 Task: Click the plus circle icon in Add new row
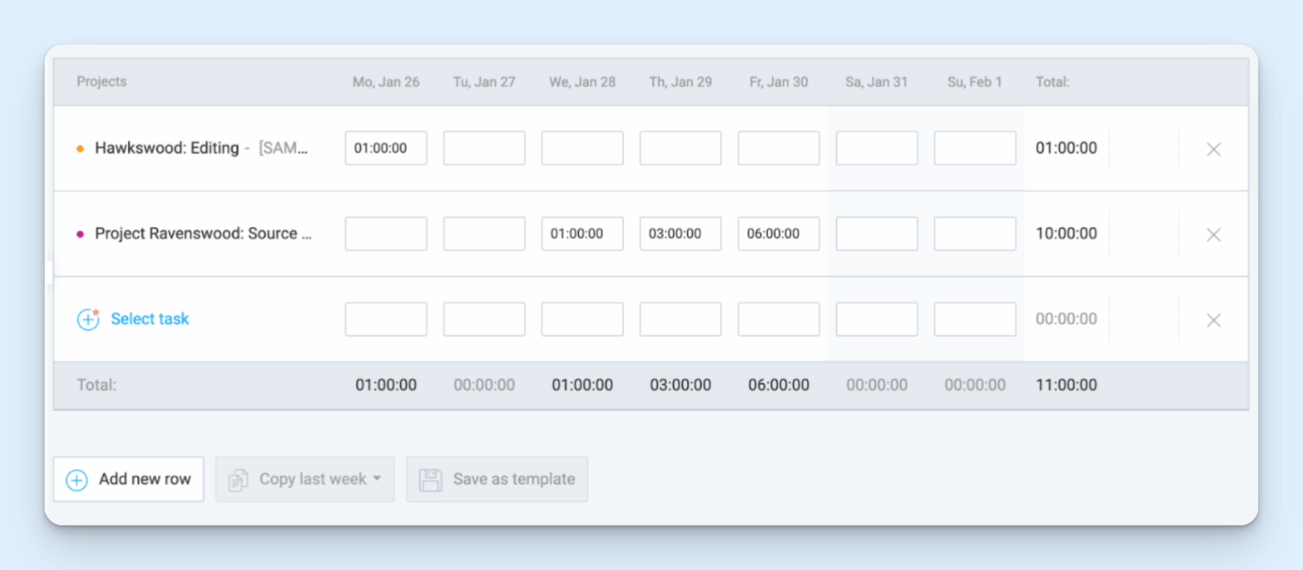pos(77,480)
